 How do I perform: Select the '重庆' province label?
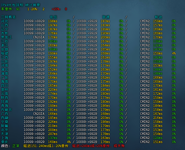coord(5,142)
